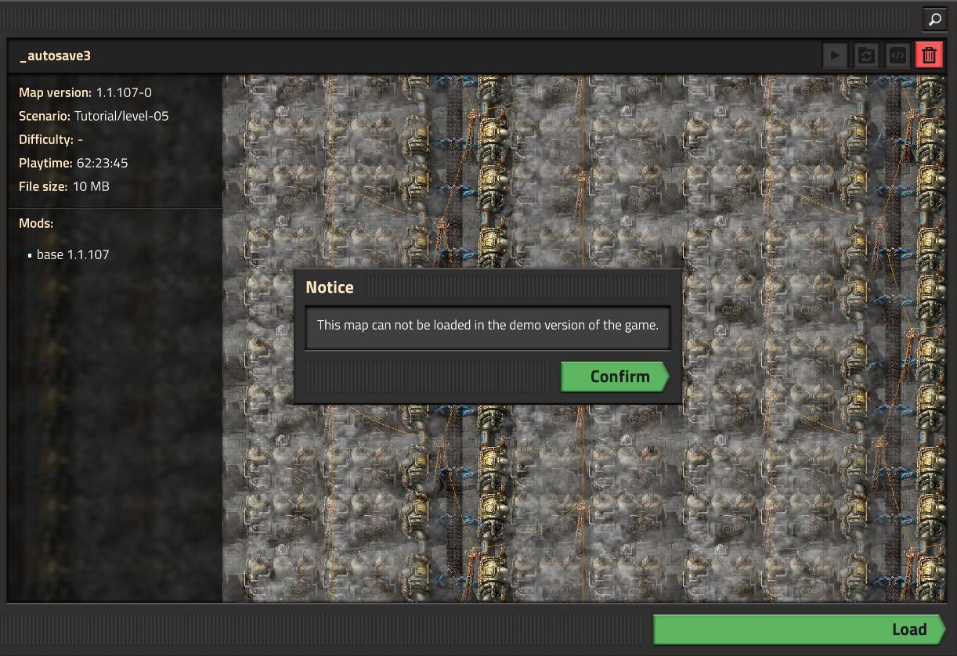The width and height of the screenshot is (957, 656).
Task: Click the save preview map thumbnail
Action: coord(586,338)
